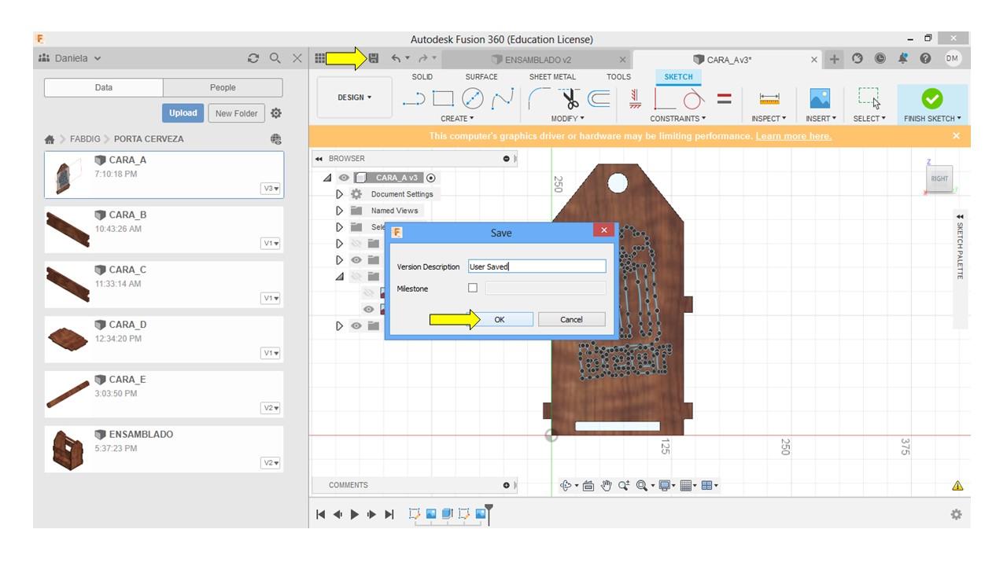This screenshot has height=566, width=1007.
Task: Open timeline settings gear
Action: pos(956,514)
